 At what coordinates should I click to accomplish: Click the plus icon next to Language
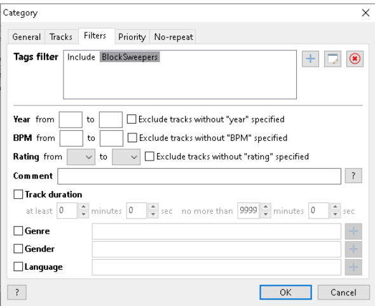tap(353, 267)
